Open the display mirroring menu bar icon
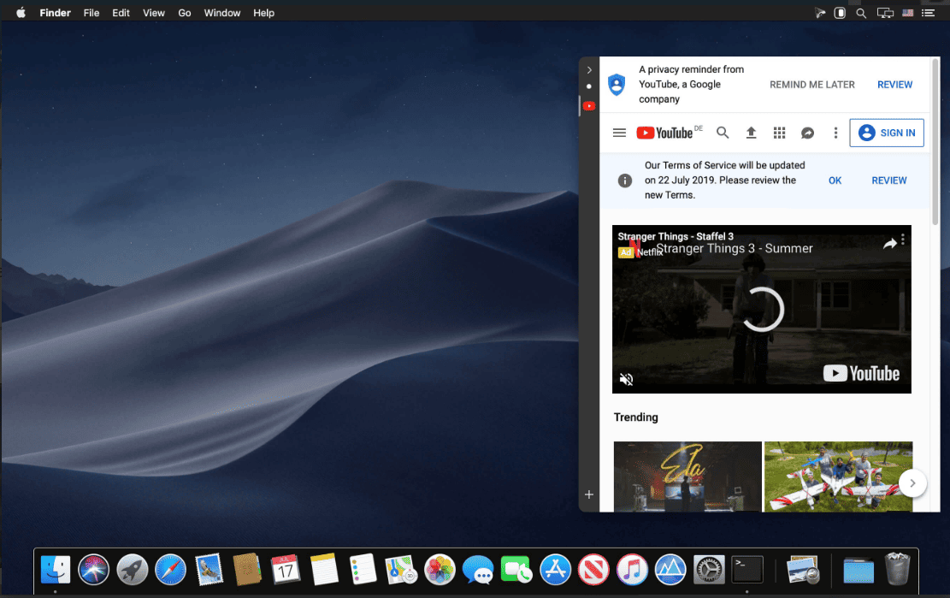Screen dimensions: 950x598 tap(885, 13)
